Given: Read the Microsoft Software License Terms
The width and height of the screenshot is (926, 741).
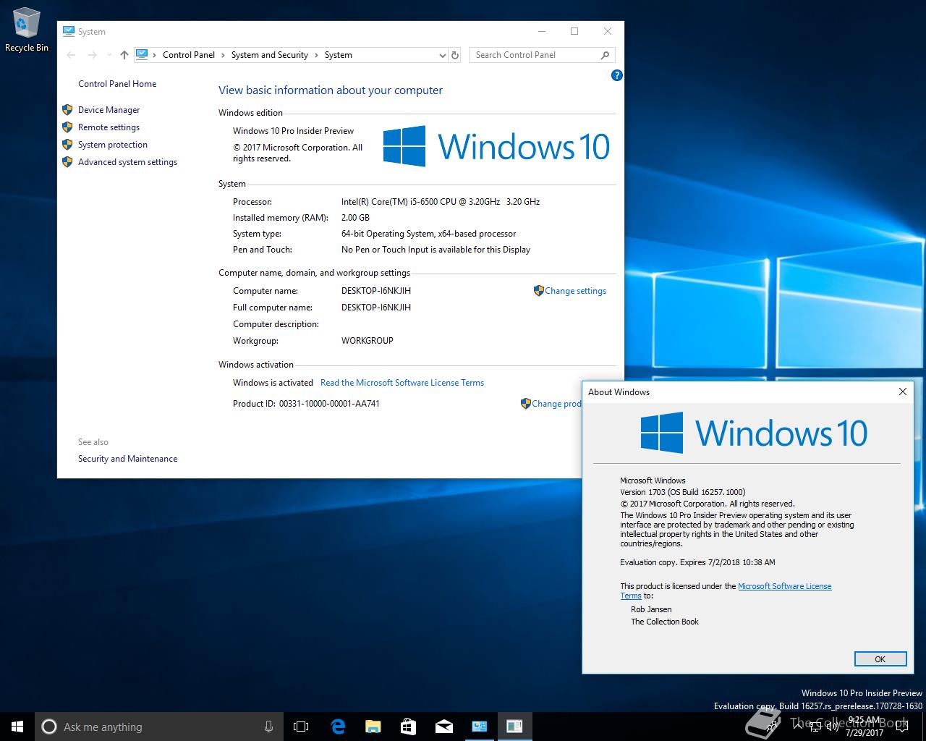Looking at the screenshot, I should pyautogui.click(x=402, y=383).
